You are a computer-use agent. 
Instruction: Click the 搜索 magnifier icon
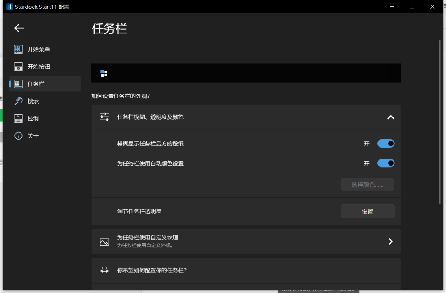pos(19,101)
